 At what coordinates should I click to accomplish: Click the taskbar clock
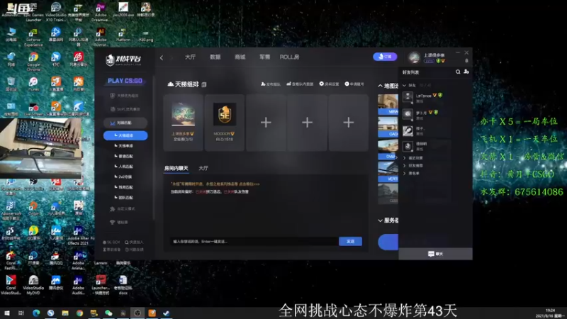click(550, 313)
